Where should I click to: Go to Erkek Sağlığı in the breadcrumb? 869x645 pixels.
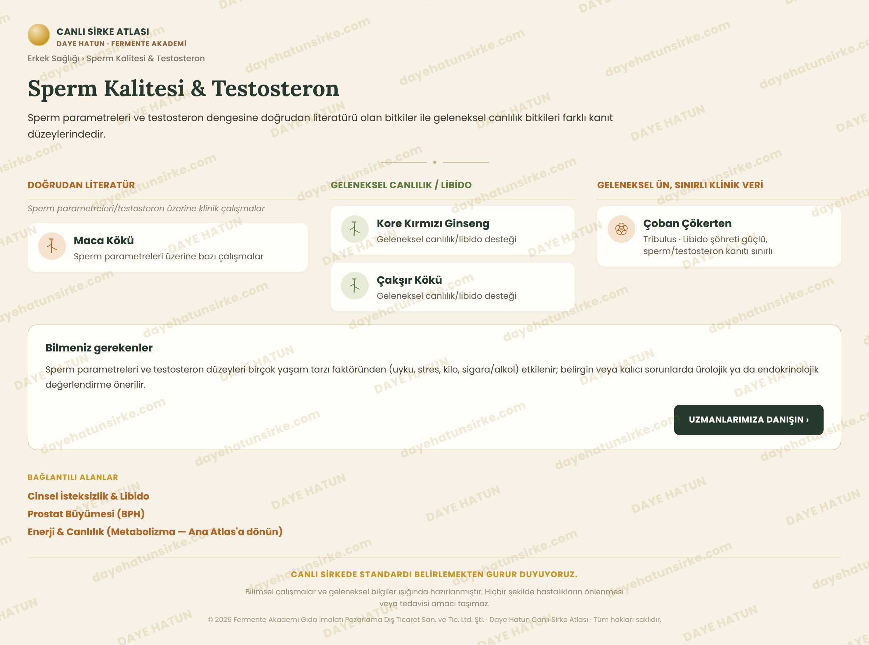54,59
